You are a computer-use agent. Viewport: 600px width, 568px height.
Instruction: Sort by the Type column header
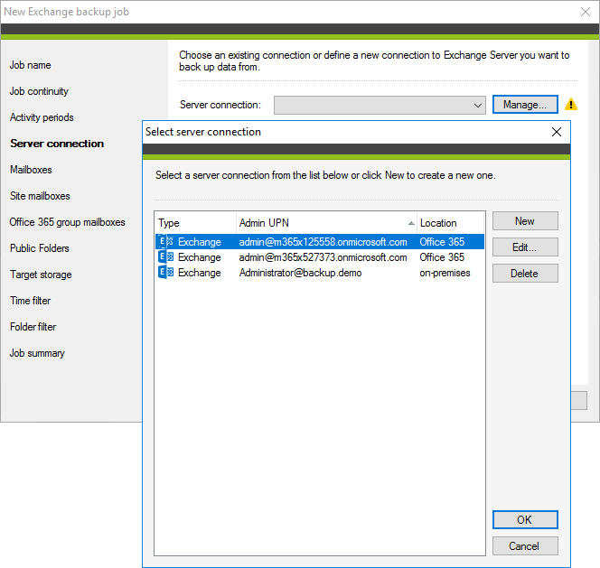196,223
